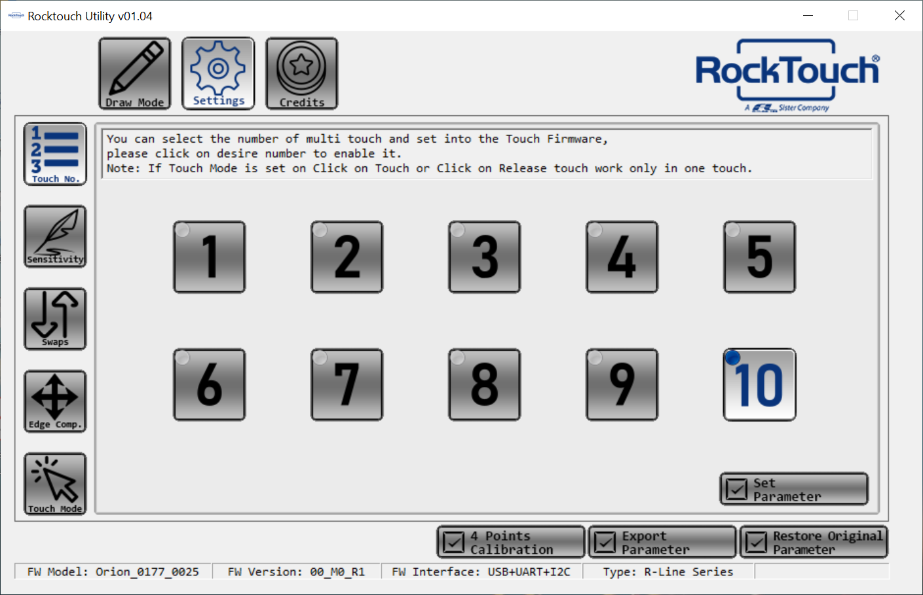
Task: Click the multi touch instruction note text
Action: 429,154
